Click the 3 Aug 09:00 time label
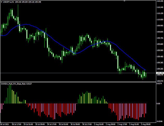The width and height of the screenshot is (164, 126). point(146,124)
